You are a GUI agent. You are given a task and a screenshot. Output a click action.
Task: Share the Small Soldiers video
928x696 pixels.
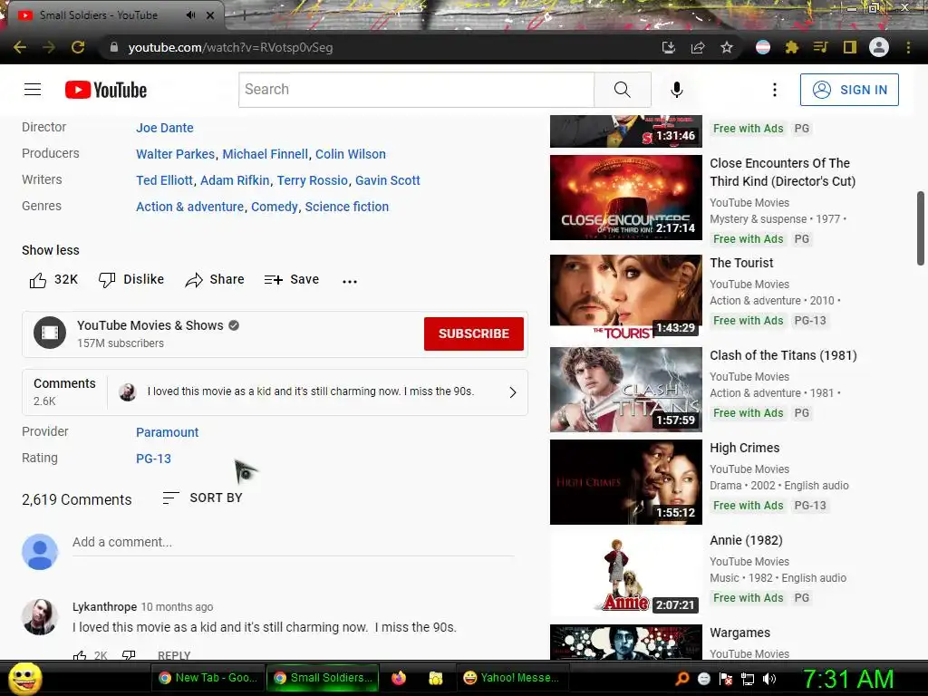(x=215, y=279)
